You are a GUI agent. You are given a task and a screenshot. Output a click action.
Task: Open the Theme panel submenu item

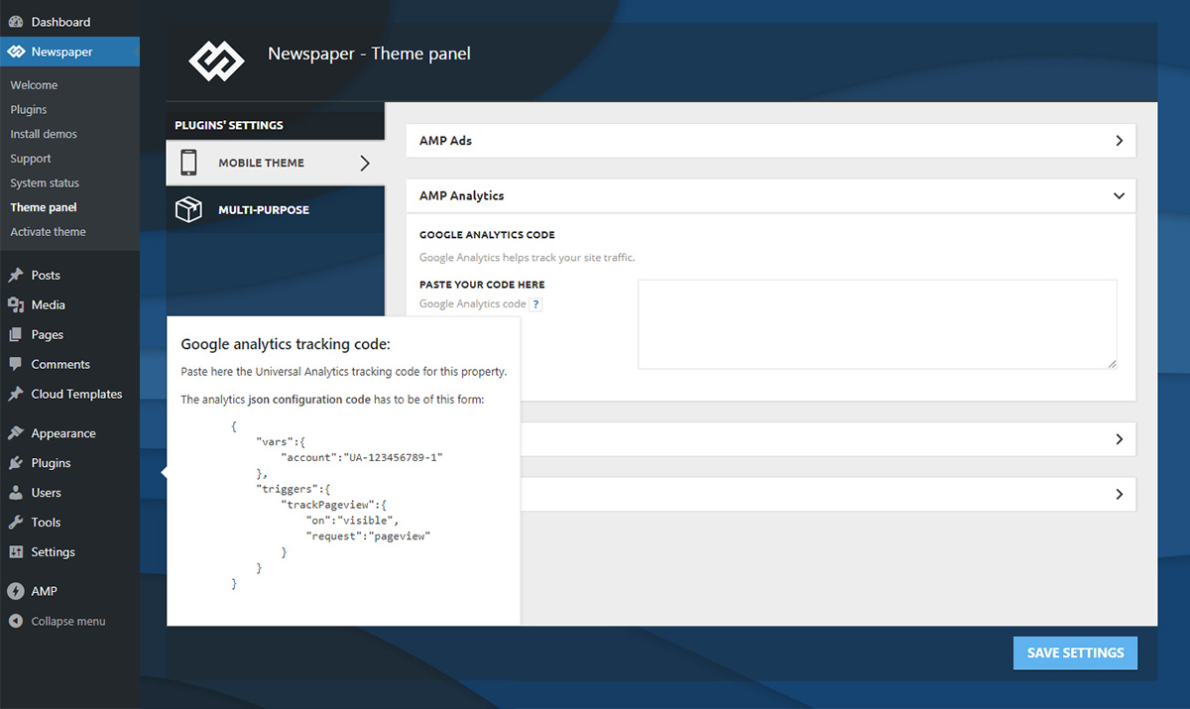click(x=44, y=207)
